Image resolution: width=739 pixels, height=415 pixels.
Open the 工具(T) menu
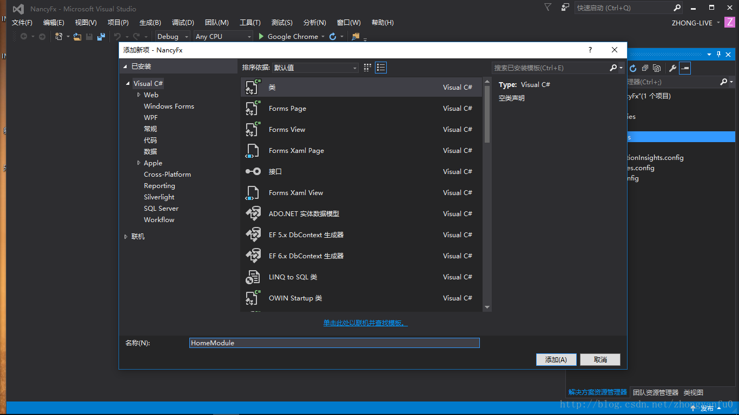[250, 23]
